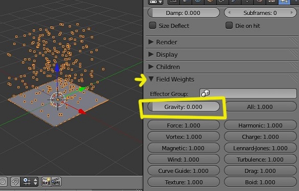Screen dimensions: 299x191
Task: Click the Force weight slider
Action: click(183, 125)
